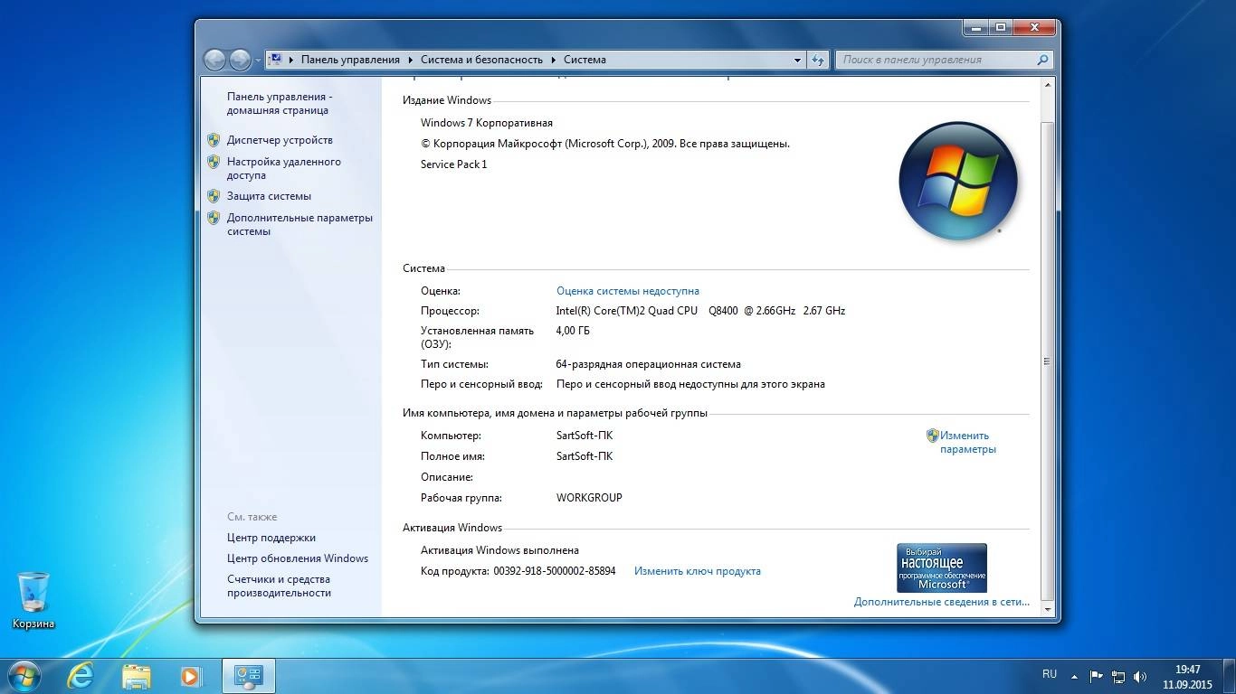
Task: Click the Intel Core 2 Quad processor text
Action: [700, 311]
